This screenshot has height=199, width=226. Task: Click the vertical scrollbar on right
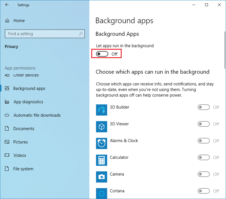pyautogui.click(x=225, y=50)
